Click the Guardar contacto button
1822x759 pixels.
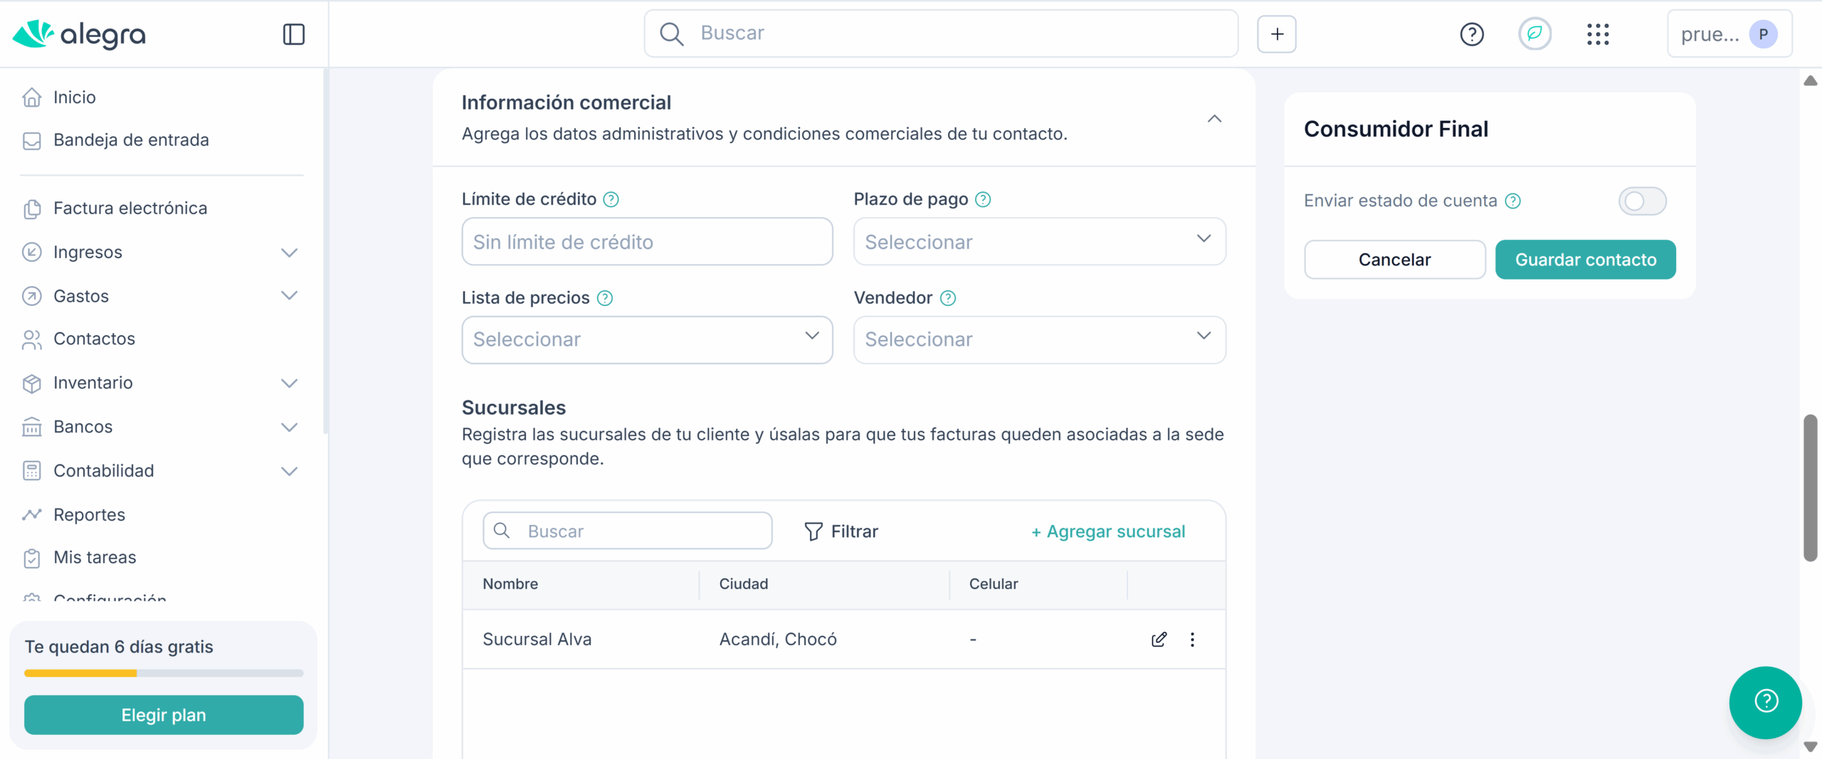point(1585,260)
